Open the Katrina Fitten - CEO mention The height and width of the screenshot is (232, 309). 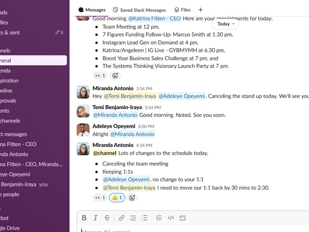[154, 19]
